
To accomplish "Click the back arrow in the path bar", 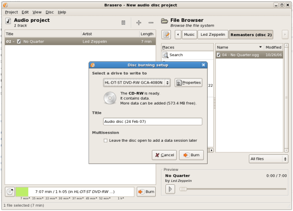I will (178, 34).
